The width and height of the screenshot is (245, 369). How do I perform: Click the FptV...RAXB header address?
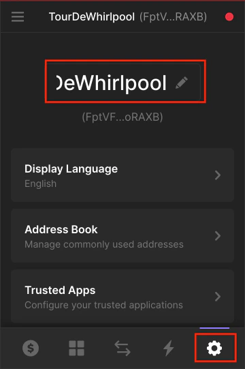click(174, 17)
